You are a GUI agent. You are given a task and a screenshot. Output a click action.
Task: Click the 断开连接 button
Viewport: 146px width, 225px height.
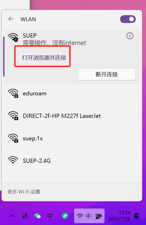(107, 74)
